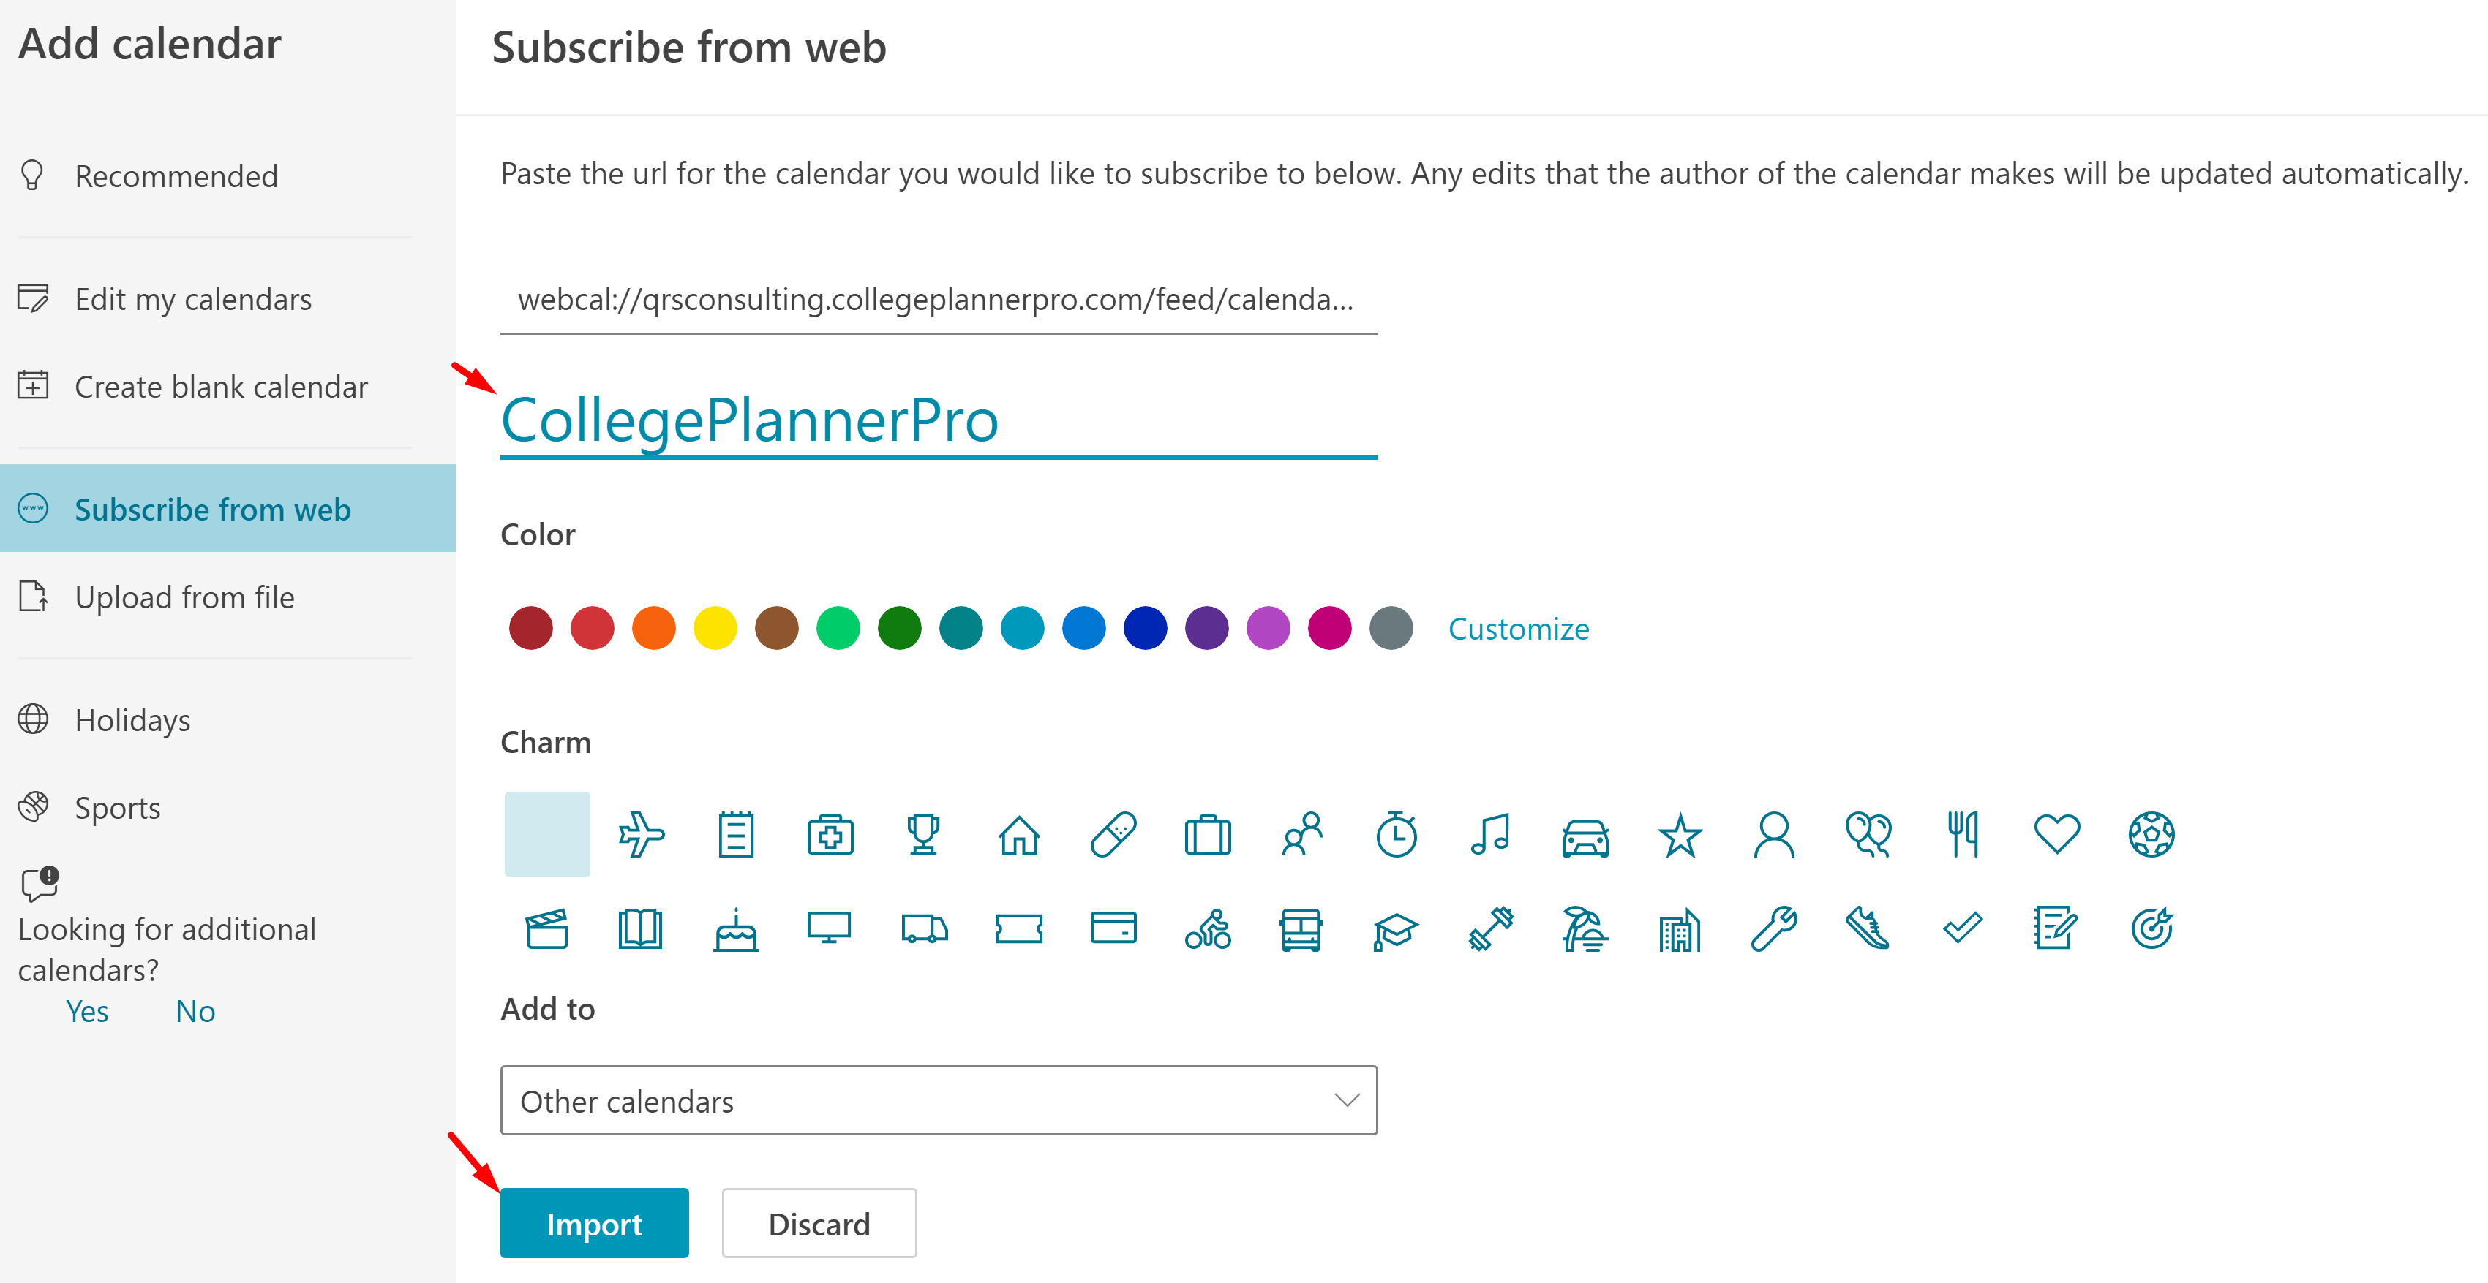Choose the graduation cap charm

pyautogui.click(x=1396, y=930)
